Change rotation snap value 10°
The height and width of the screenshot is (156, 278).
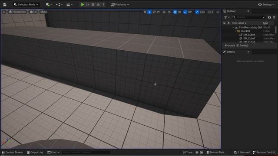point(190,12)
